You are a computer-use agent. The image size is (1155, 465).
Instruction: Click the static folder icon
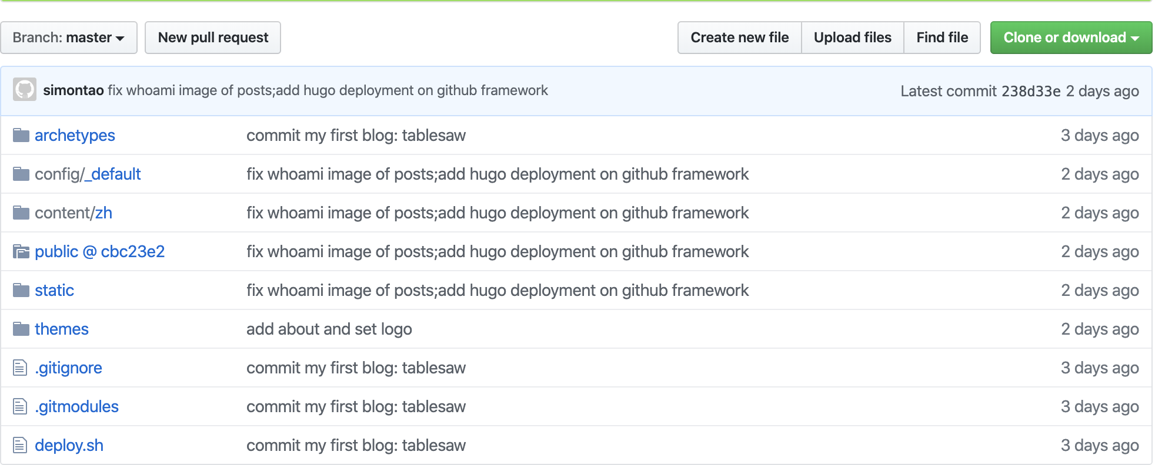click(21, 291)
